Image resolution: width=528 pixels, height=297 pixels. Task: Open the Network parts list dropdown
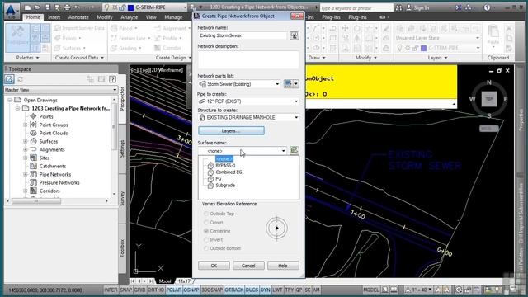pos(277,84)
